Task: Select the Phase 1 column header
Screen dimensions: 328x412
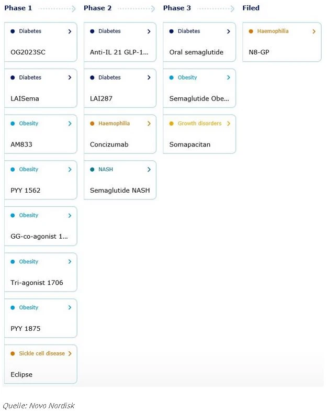Action: [18, 8]
